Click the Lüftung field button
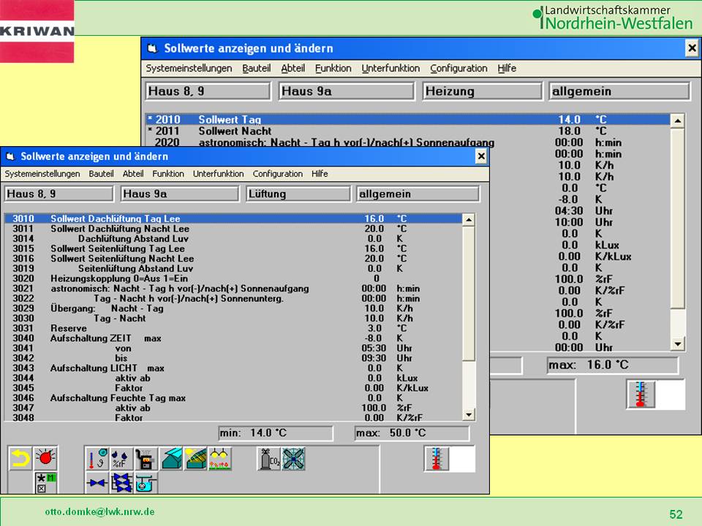Screen dimensions: 702x526 (298, 194)
